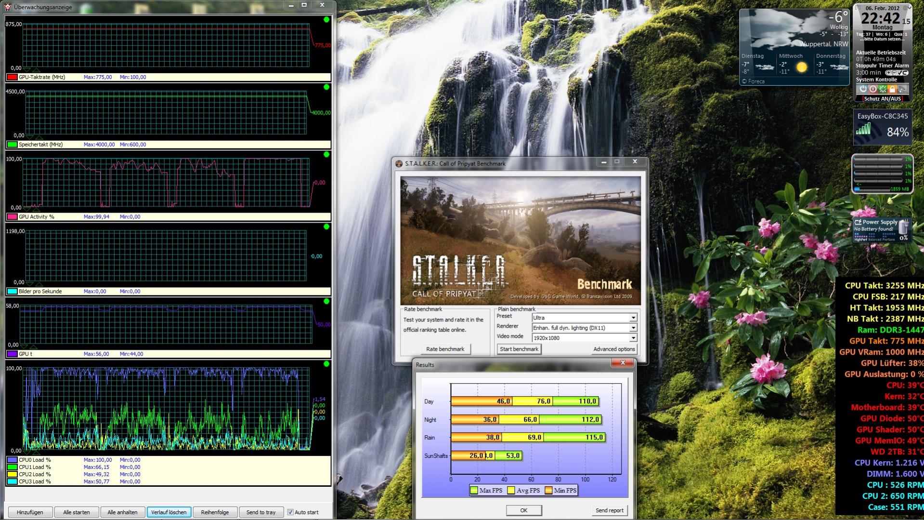Toggle Schutz AN/AUS in the clock gadget

[882, 98]
